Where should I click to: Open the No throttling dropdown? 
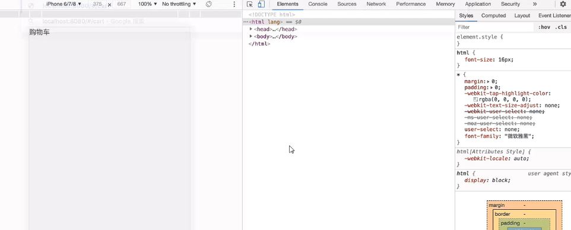(x=179, y=4)
